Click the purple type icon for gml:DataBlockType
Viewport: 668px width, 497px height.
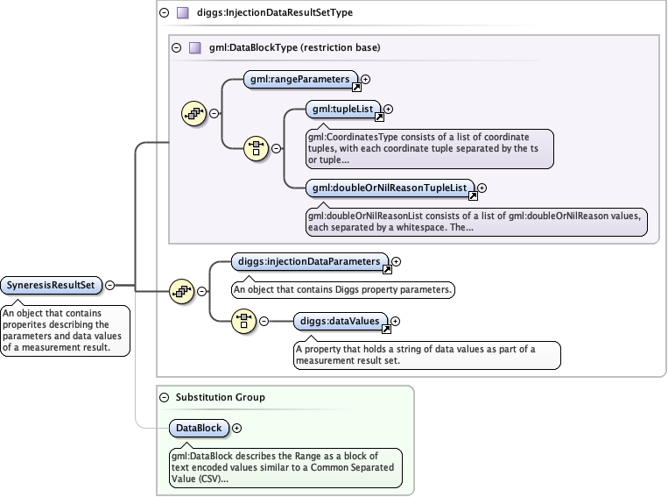(x=194, y=47)
